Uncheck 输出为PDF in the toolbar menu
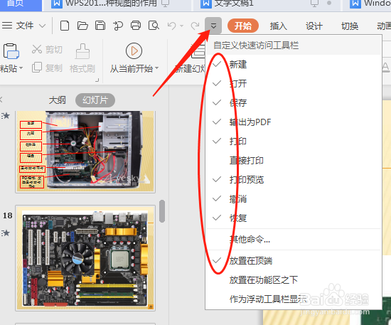 [x=294, y=122]
